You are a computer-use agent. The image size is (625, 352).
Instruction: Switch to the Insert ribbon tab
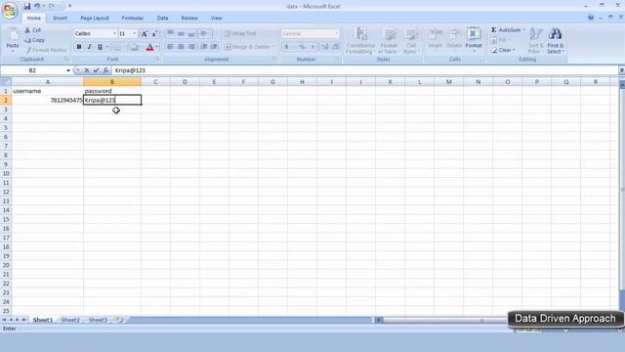pos(61,18)
